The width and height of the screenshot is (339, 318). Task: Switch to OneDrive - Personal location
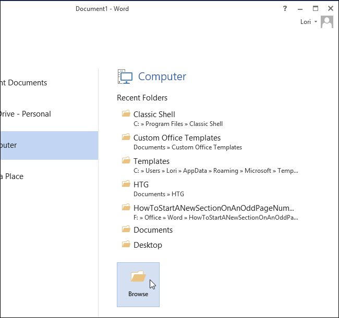pos(26,114)
